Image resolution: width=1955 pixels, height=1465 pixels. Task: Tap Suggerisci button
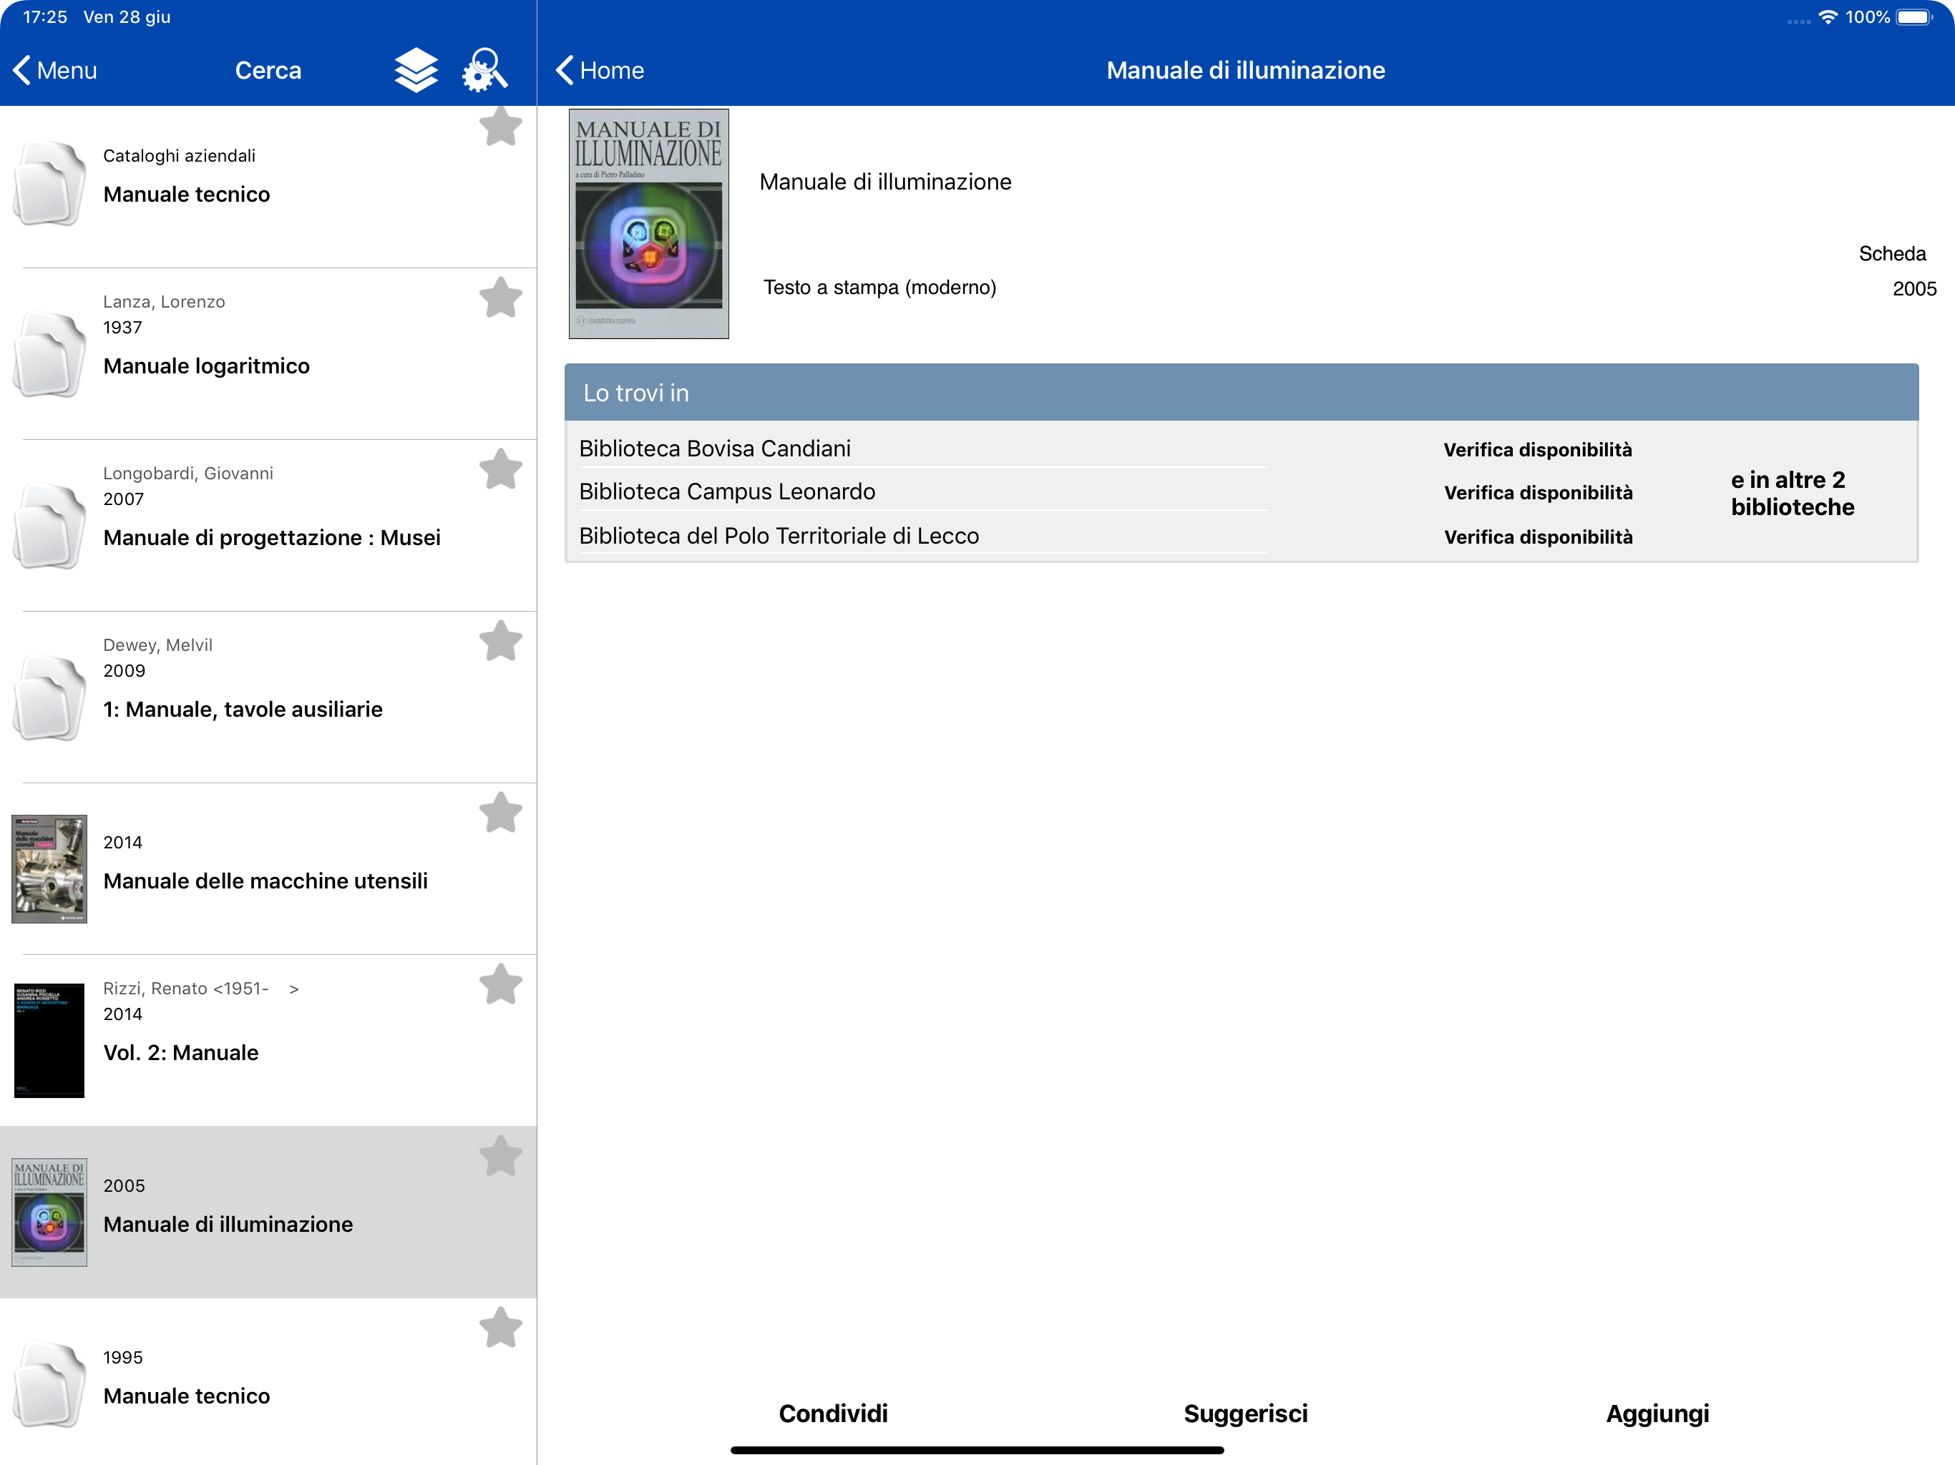click(1245, 1413)
